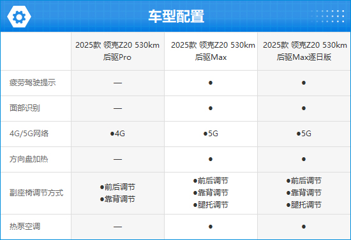Click 热泵空调 dot for 后驱Max
Image resolution: width=351 pixels, height=240 pixels.
tap(211, 227)
